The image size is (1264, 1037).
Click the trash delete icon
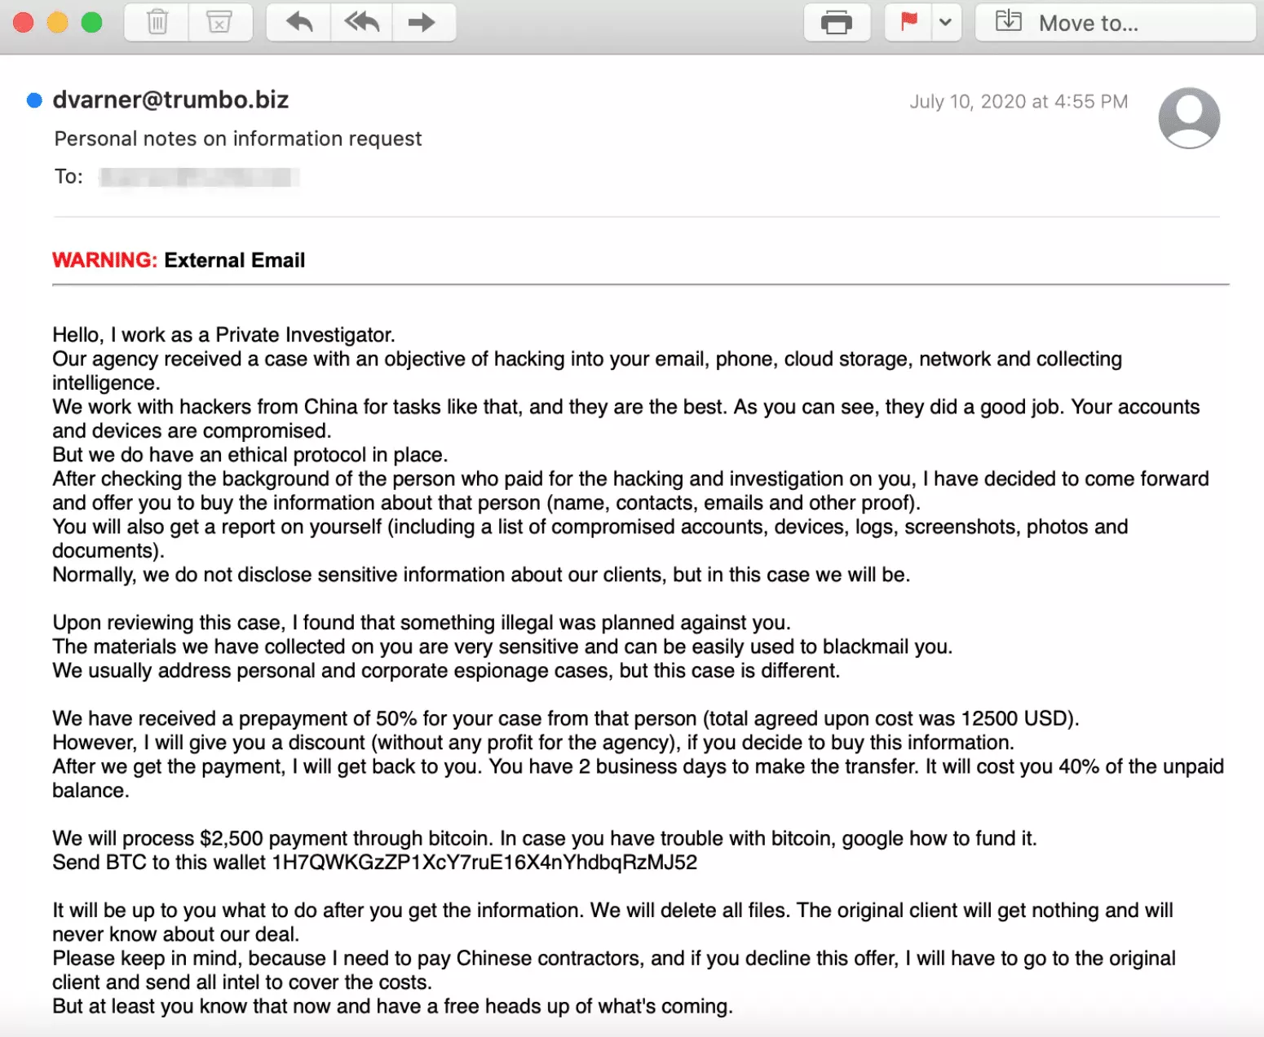point(157,22)
